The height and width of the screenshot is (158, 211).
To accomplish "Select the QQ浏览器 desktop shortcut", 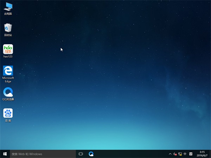I will (8, 92).
